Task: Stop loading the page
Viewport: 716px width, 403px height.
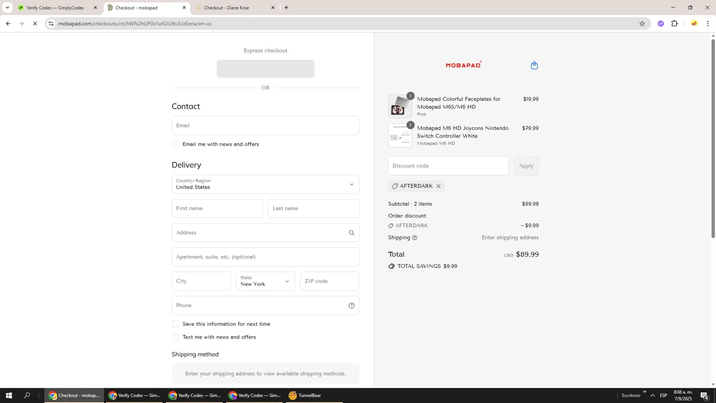Action: 35,23
